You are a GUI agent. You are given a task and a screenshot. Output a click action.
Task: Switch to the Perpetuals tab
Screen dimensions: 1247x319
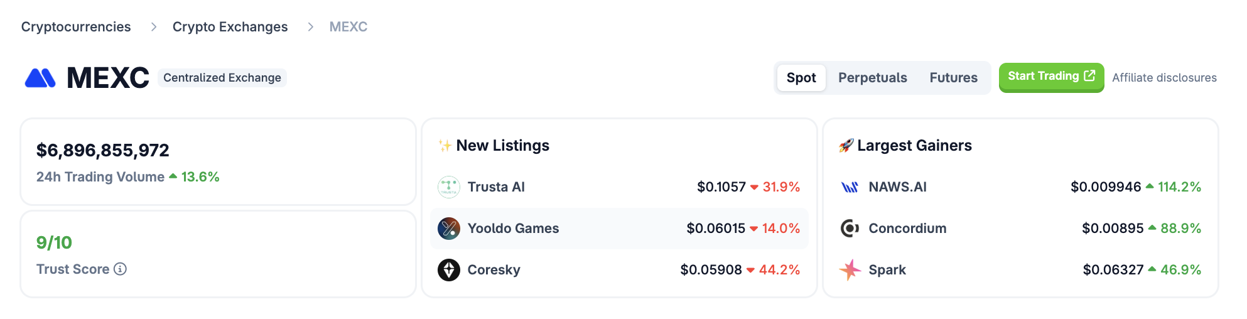click(872, 78)
